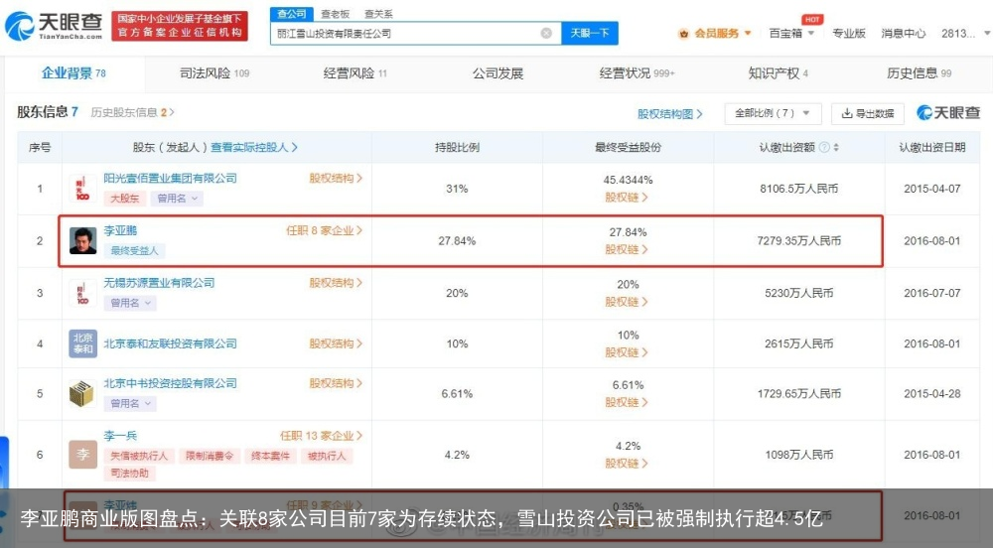This screenshot has height=548, width=993.
Task: Click the 北京泰和 logo icon
Action: click(x=82, y=343)
